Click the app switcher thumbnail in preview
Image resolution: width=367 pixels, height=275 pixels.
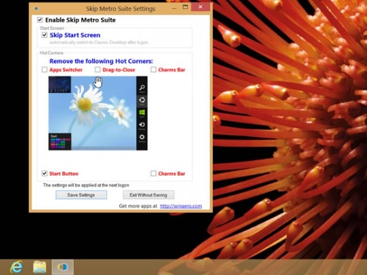pos(60,84)
